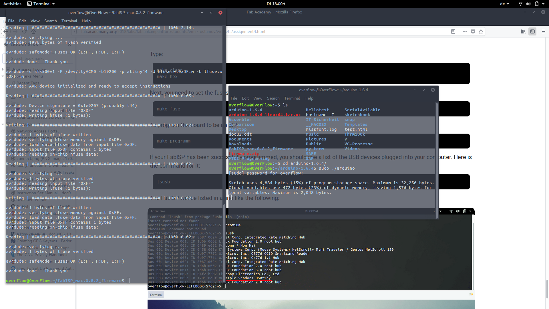Open Terminal app menu in top bar
The image size is (549, 309).
[x=41, y=4]
